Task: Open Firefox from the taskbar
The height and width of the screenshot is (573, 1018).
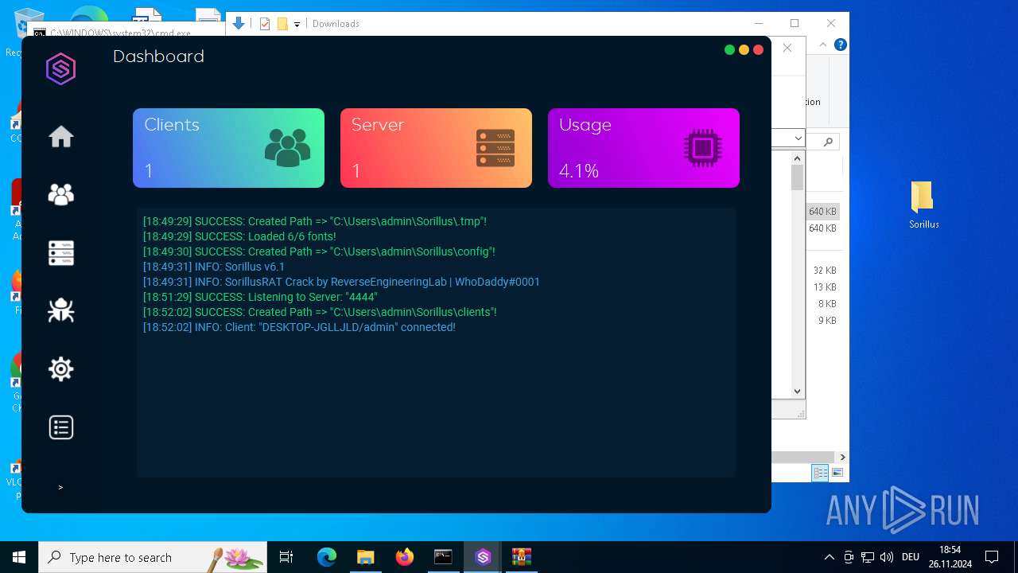Action: (x=405, y=557)
